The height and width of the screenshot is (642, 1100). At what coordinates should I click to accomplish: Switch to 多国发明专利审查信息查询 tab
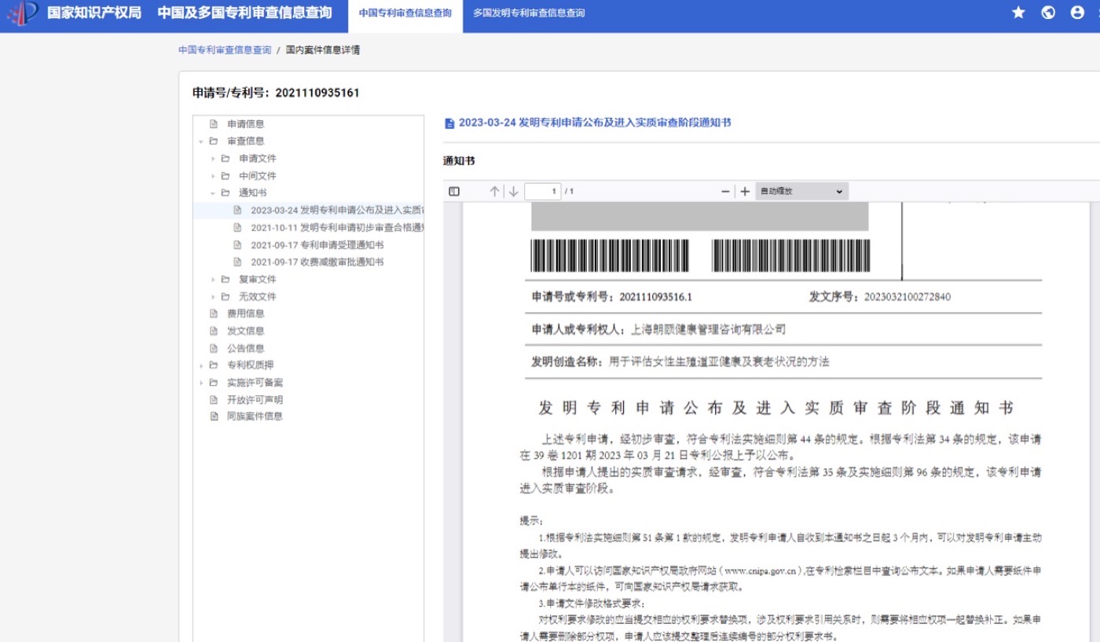pos(529,13)
